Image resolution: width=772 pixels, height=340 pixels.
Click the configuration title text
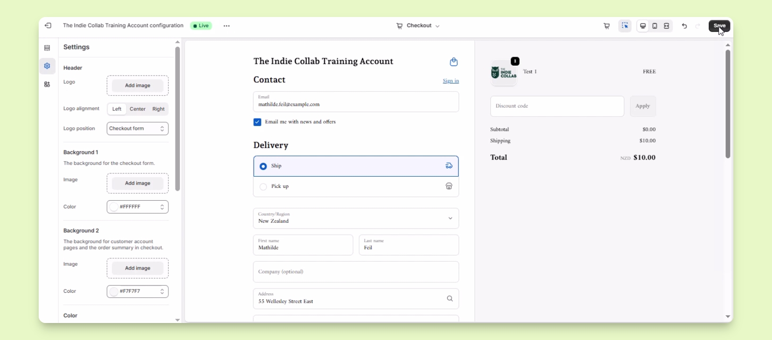(x=123, y=26)
